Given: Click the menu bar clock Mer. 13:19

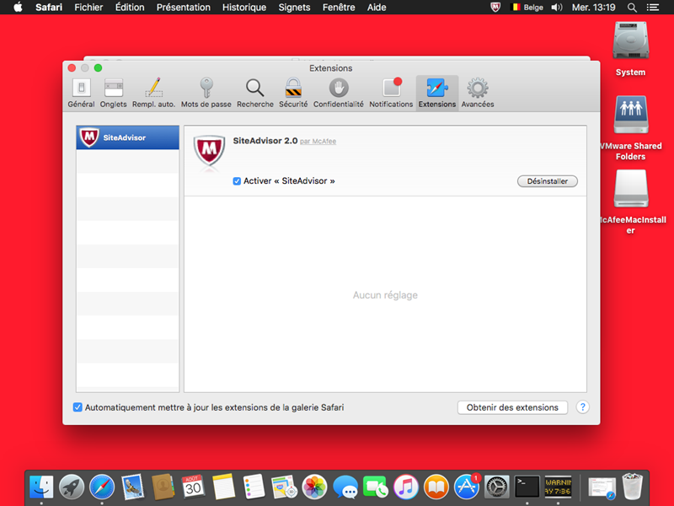Looking at the screenshot, I should pos(594,8).
